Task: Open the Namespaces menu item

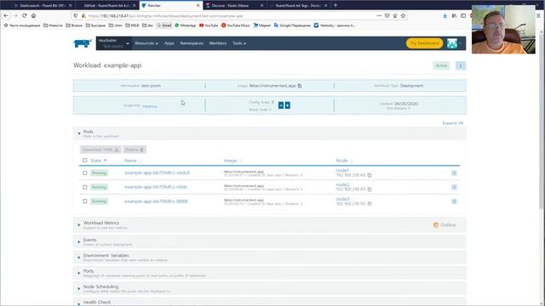Action: [x=192, y=43]
